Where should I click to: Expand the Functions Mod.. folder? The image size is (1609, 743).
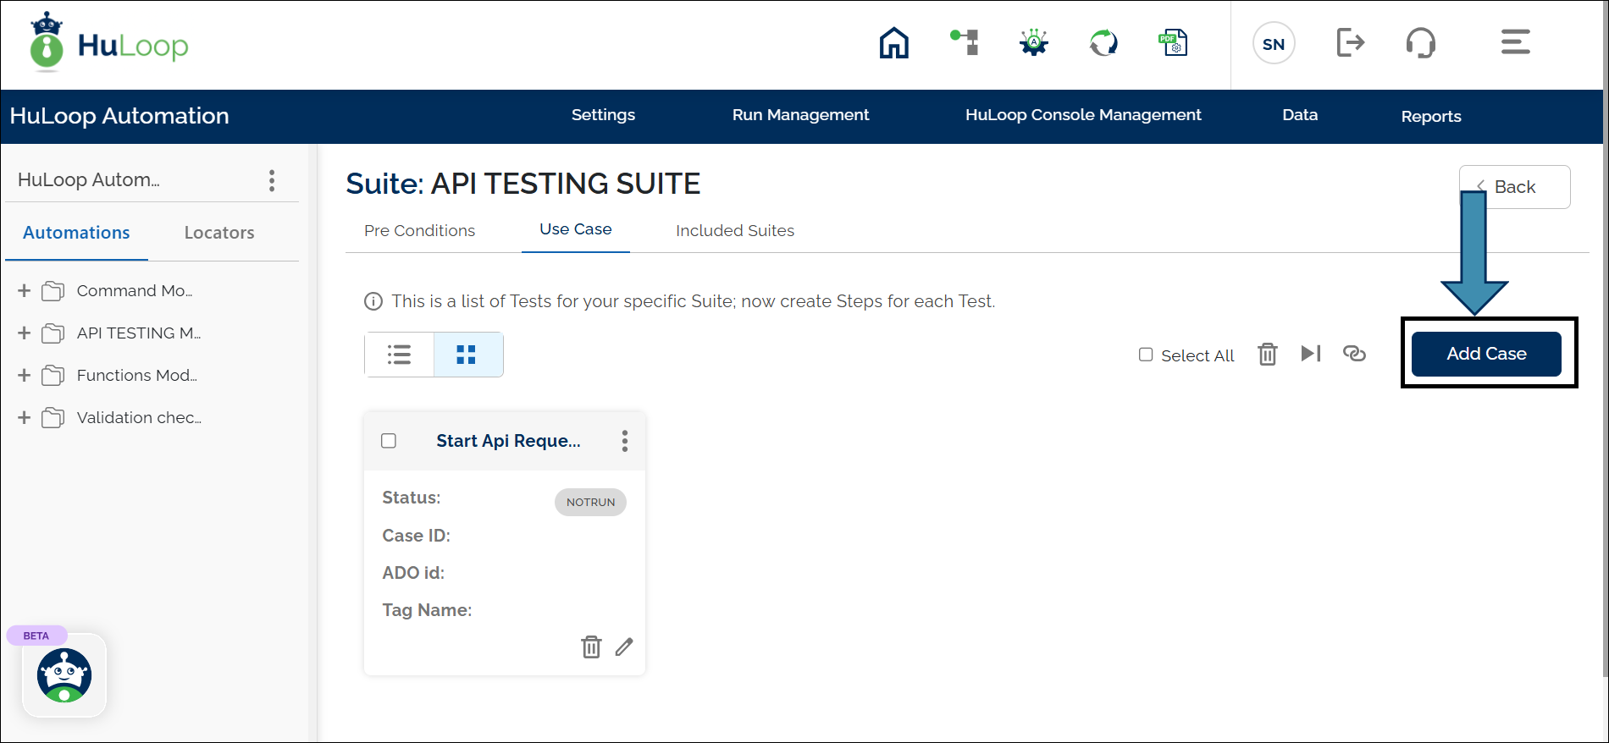tap(24, 376)
